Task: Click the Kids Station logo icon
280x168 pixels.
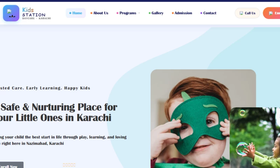Action: click(x=11, y=13)
